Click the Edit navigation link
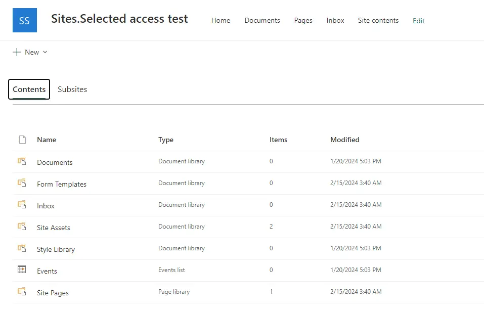The image size is (484, 312). tap(418, 21)
